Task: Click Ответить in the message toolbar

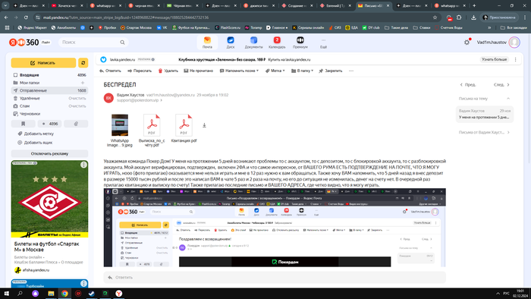Action: coord(110,71)
